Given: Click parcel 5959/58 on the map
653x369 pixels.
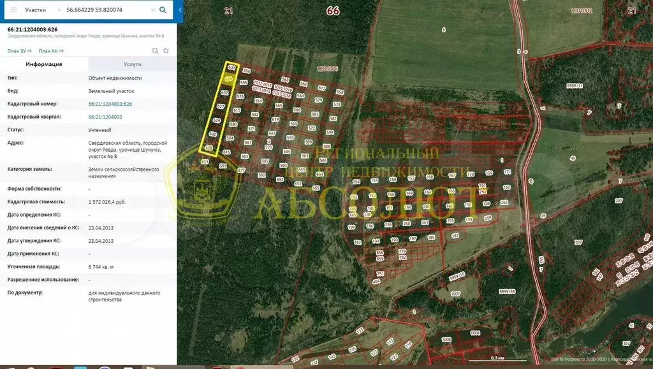Looking at the screenshot, I should 507,292.
